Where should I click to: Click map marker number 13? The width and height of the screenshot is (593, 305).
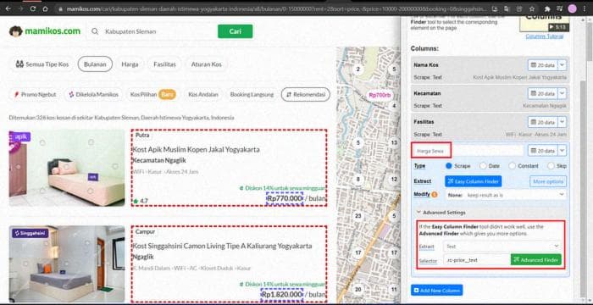click(x=394, y=142)
